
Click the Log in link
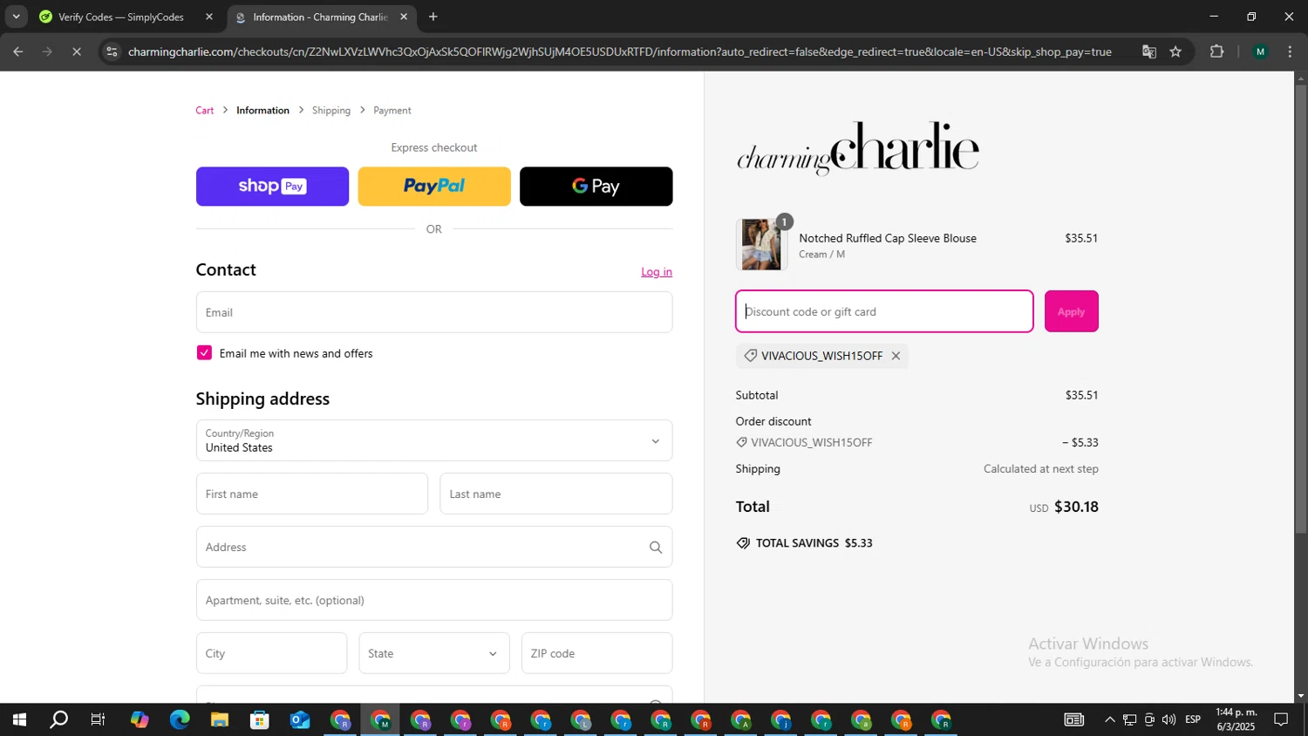[x=657, y=272]
